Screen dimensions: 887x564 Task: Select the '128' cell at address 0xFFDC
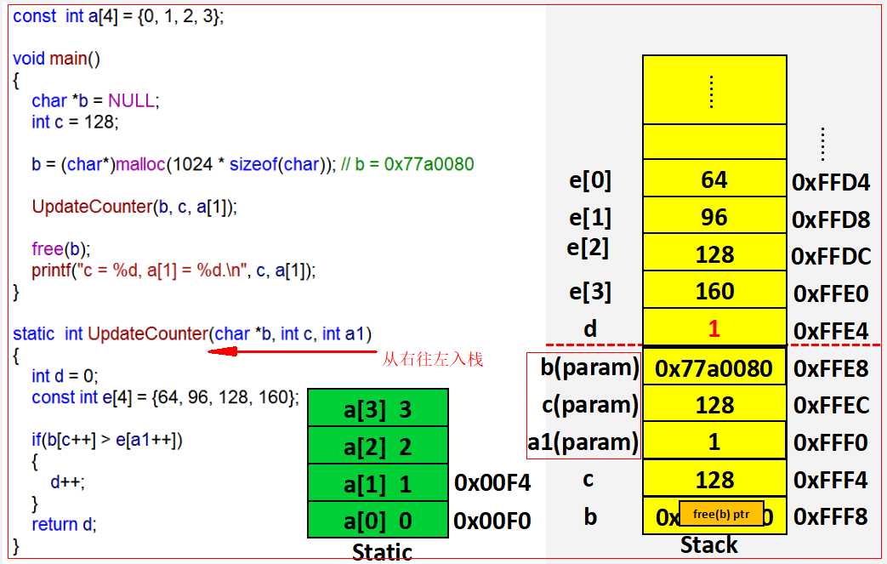point(715,253)
